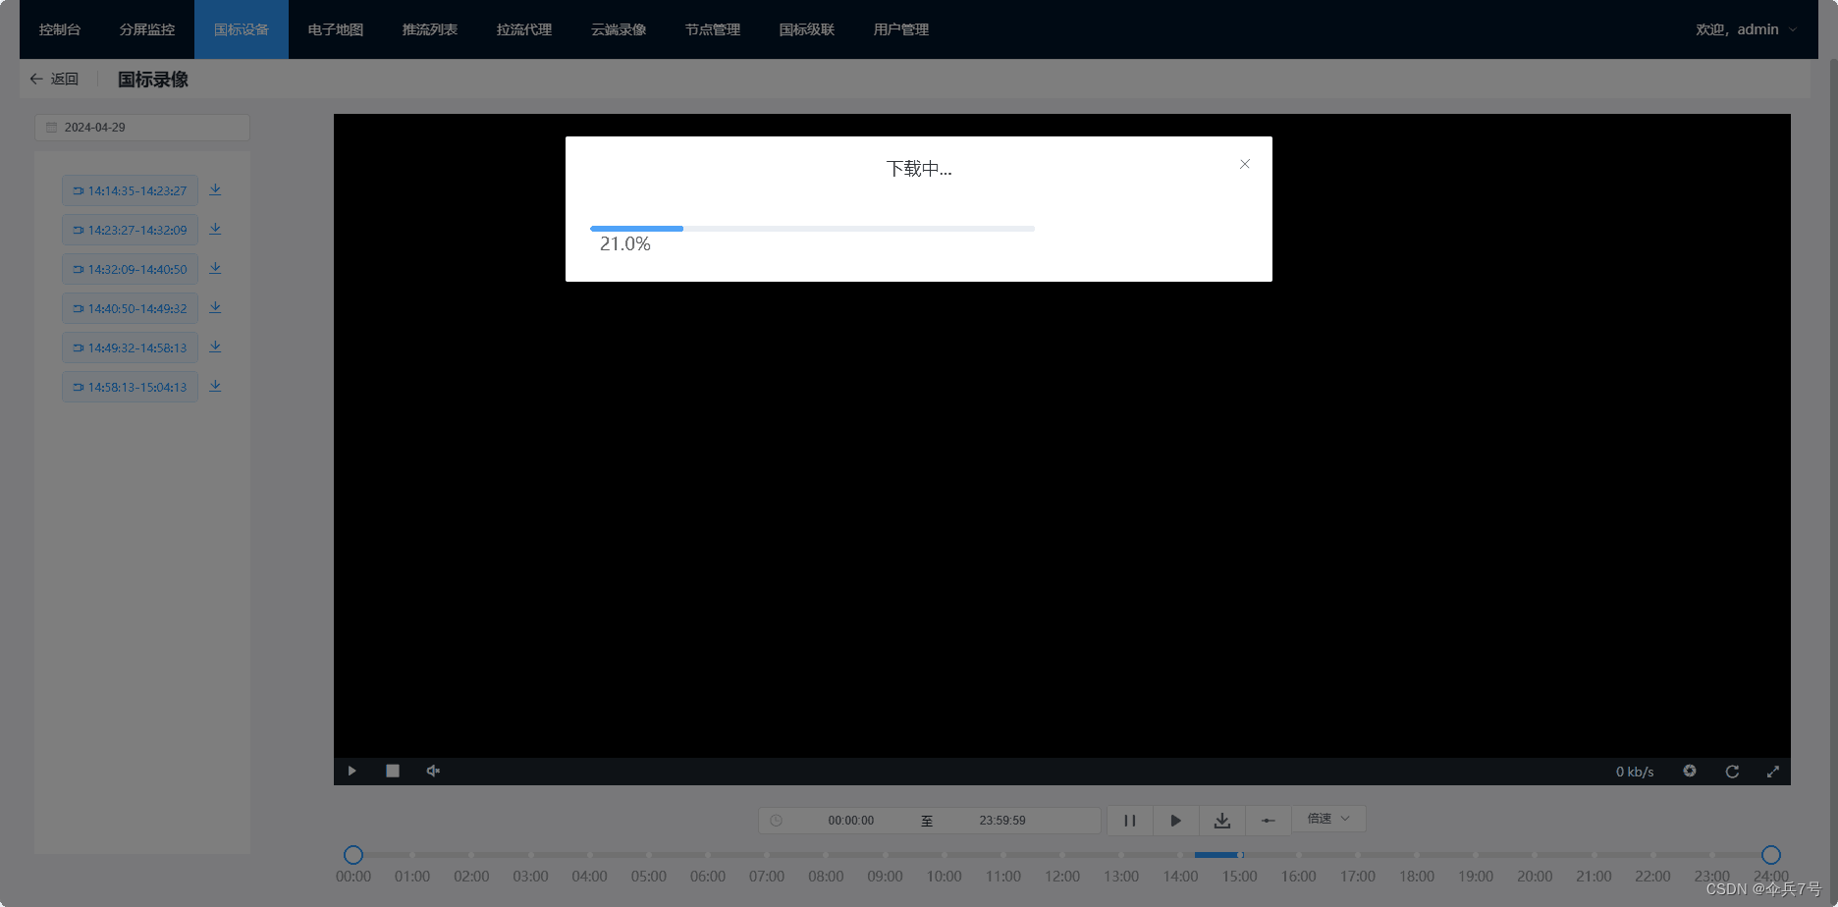Screen dimensions: 1838x907
Task: Download recording 14:58:13-15:04:13
Action: [x=215, y=387]
